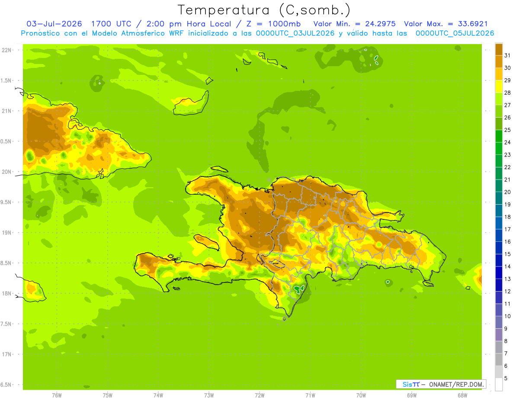Click the '19N' latitude label
Viewport: 519px width, 401px height.
6,233
